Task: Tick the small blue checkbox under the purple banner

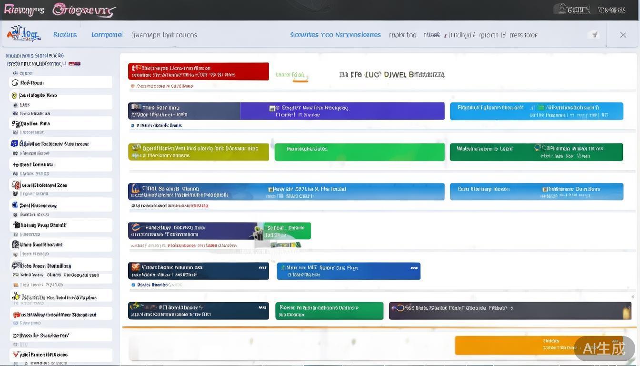Action: [132, 126]
